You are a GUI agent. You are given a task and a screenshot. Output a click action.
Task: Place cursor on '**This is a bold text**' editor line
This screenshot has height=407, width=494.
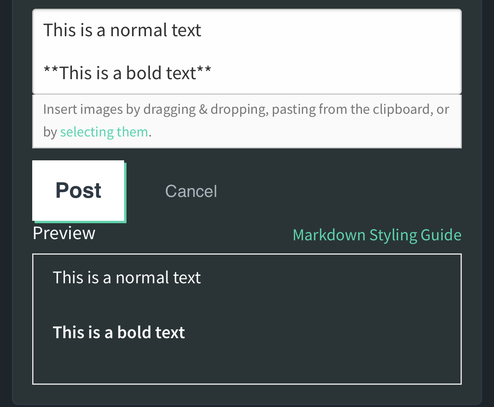(x=127, y=73)
